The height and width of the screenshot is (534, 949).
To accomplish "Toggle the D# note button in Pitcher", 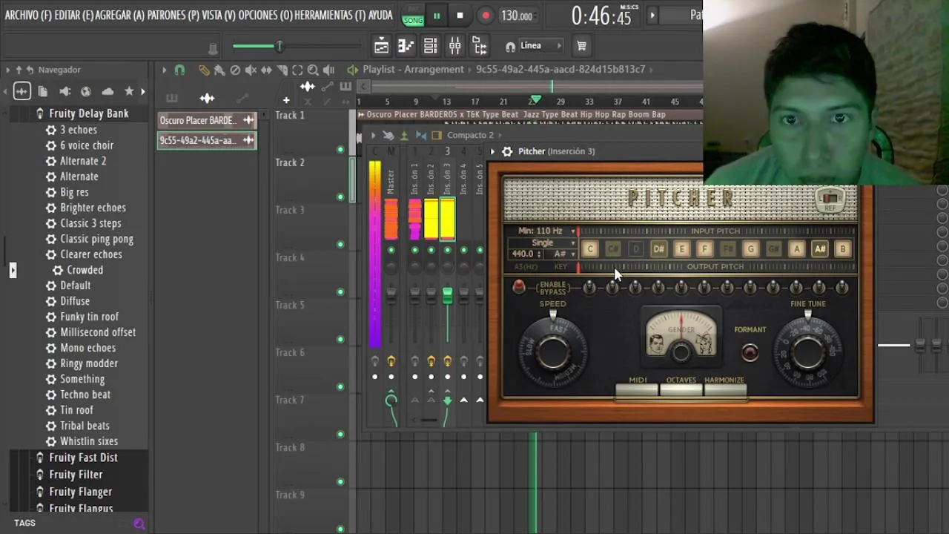I will point(658,249).
